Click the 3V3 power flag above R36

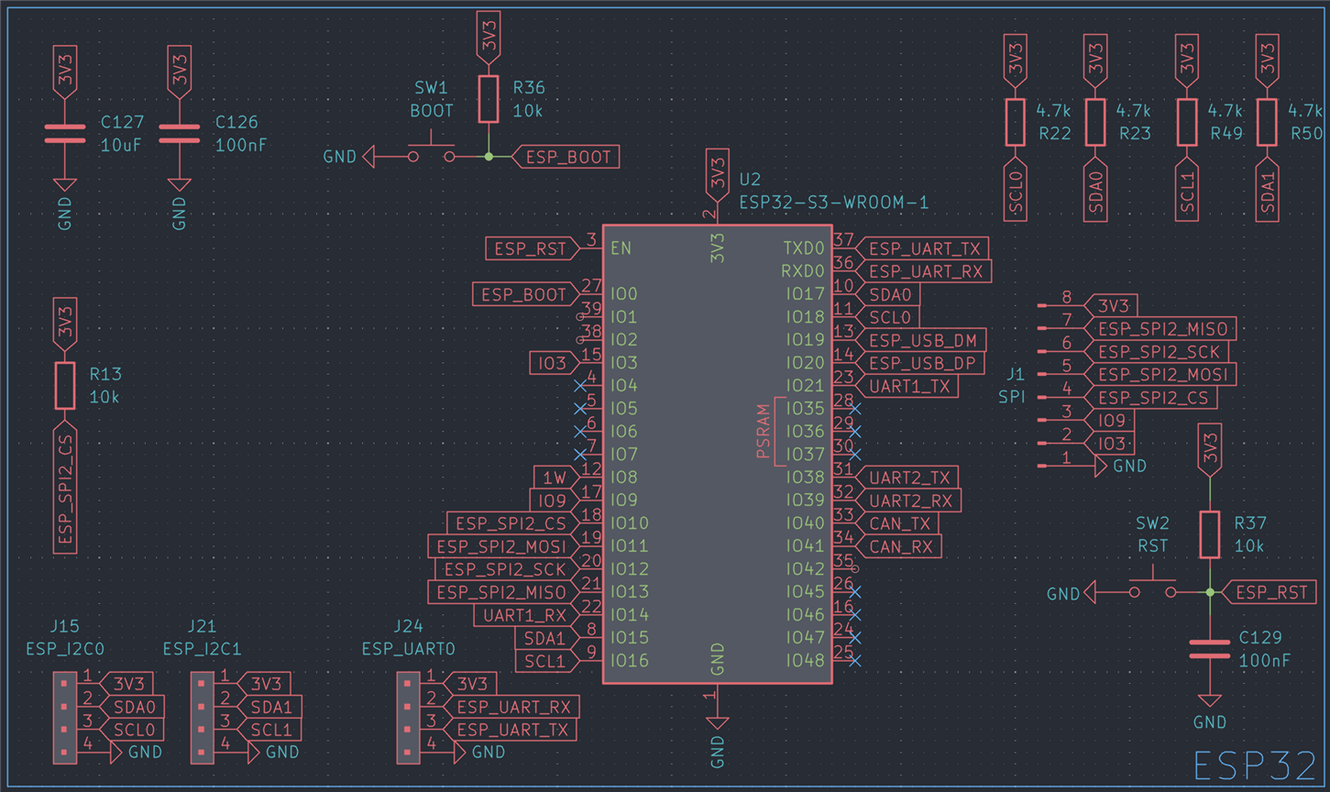pyautogui.click(x=489, y=38)
